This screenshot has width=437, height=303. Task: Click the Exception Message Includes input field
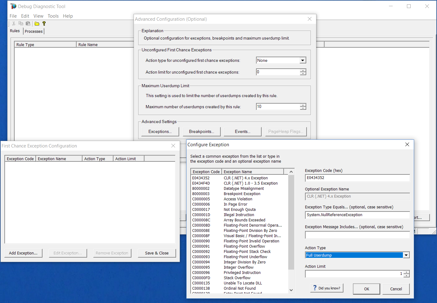pos(357,235)
